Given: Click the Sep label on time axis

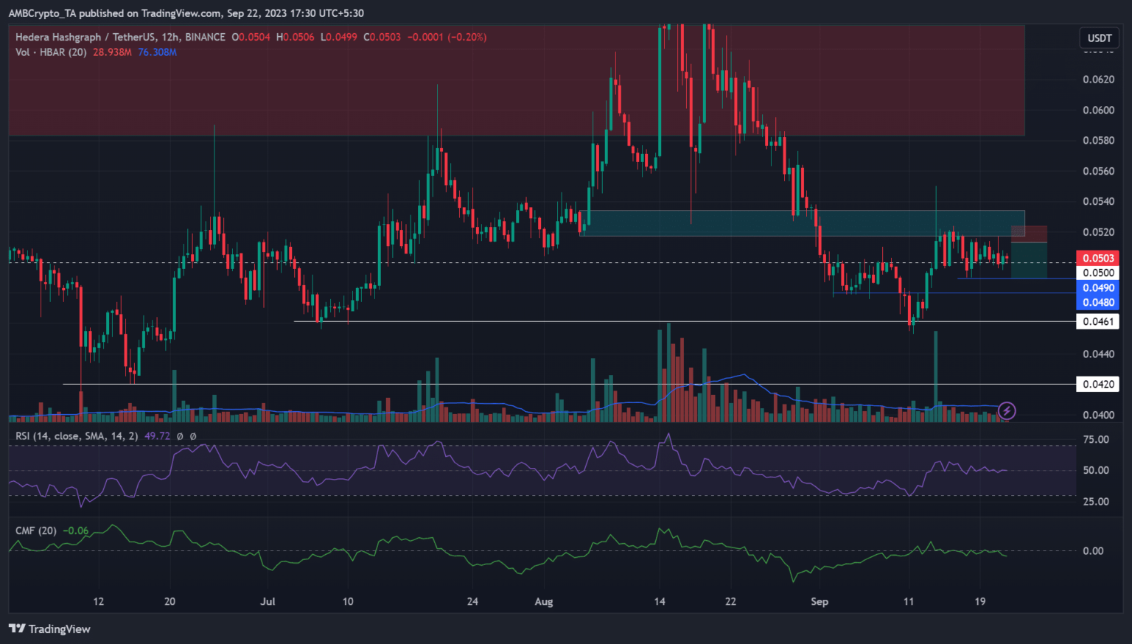Looking at the screenshot, I should [819, 601].
